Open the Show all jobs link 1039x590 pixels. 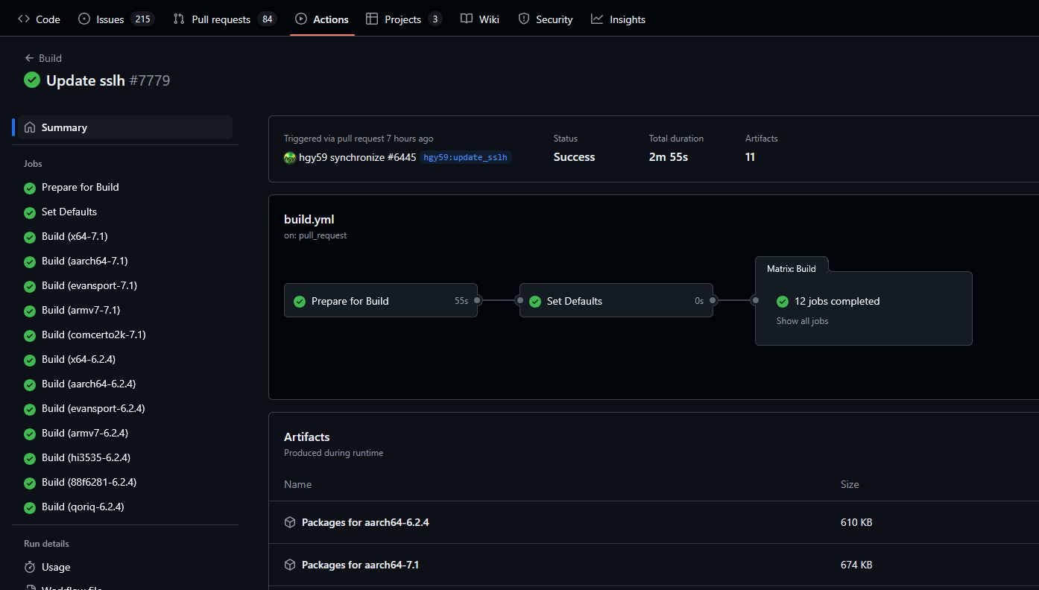click(x=802, y=320)
